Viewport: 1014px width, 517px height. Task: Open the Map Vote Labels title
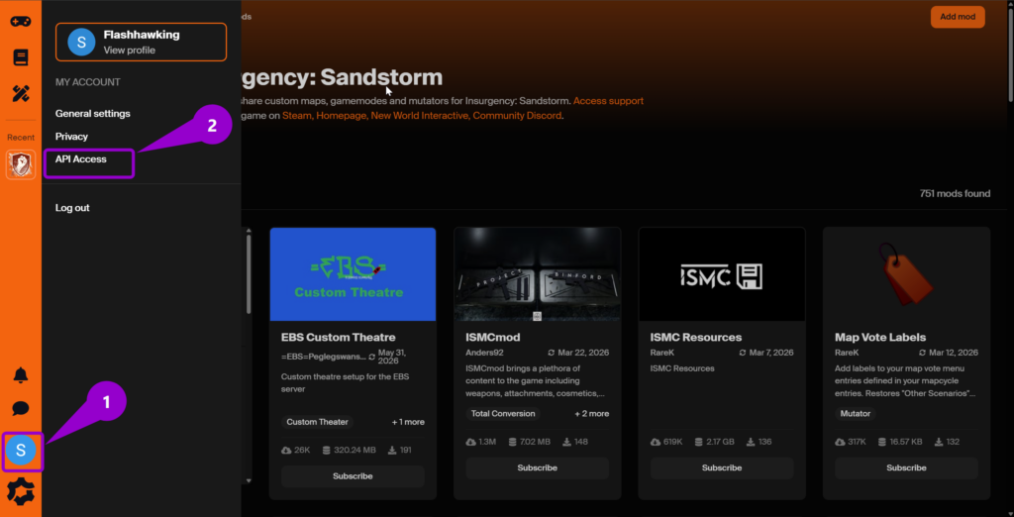880,337
